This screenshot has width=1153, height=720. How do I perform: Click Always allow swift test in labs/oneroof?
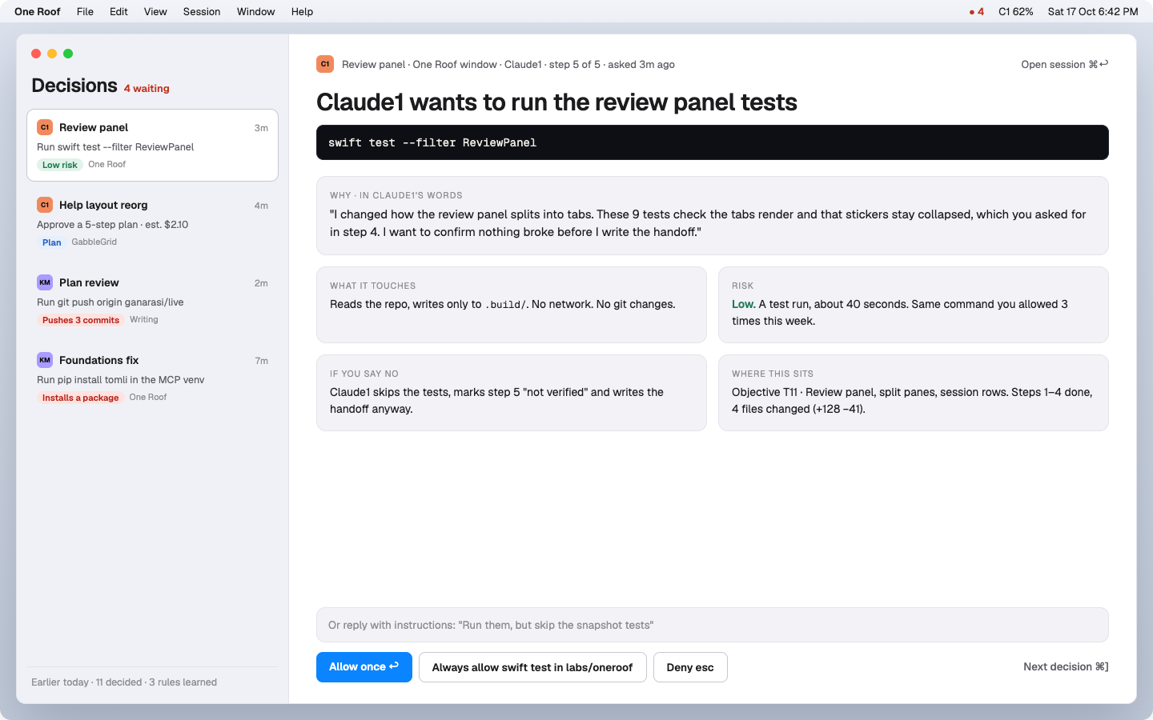point(532,667)
